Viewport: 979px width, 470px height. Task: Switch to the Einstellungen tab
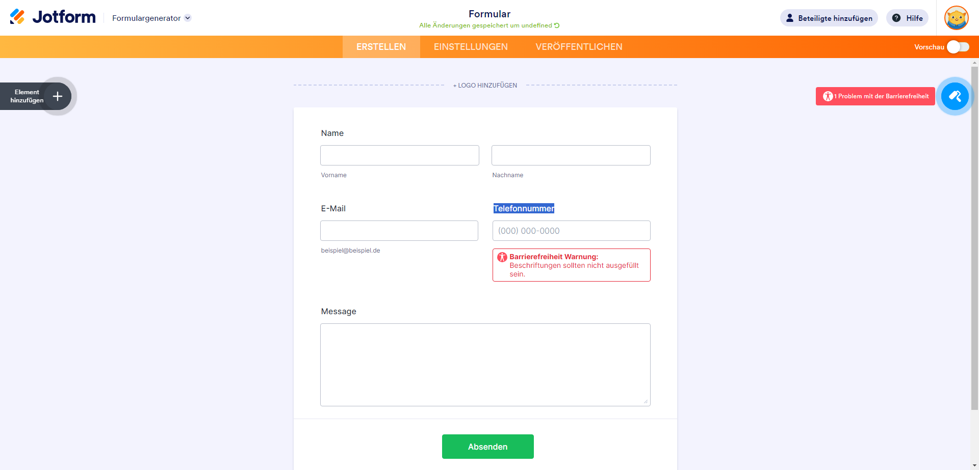(x=471, y=47)
